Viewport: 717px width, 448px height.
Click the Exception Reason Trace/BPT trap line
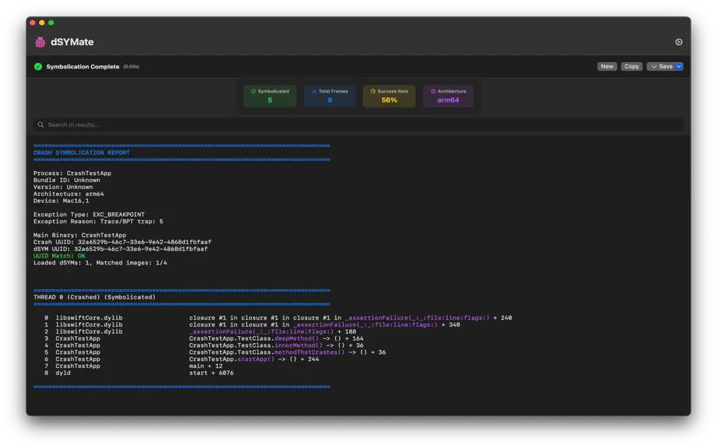pyautogui.click(x=98, y=221)
